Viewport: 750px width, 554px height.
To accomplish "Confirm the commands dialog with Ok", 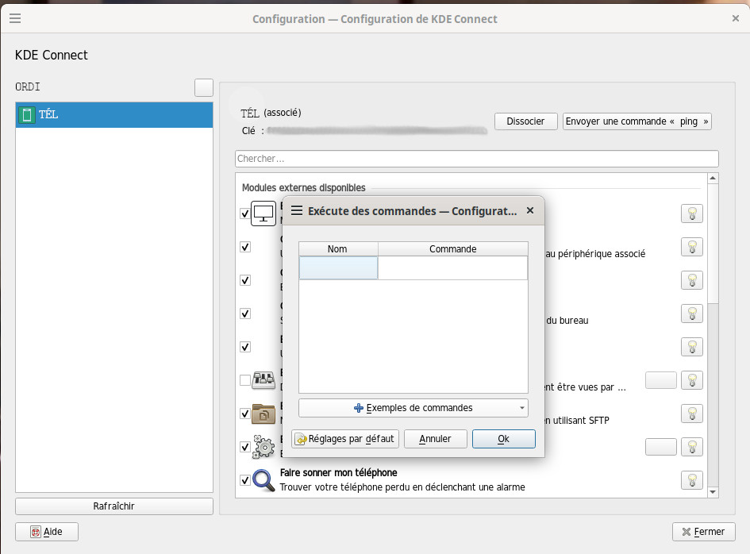I will click(x=503, y=439).
